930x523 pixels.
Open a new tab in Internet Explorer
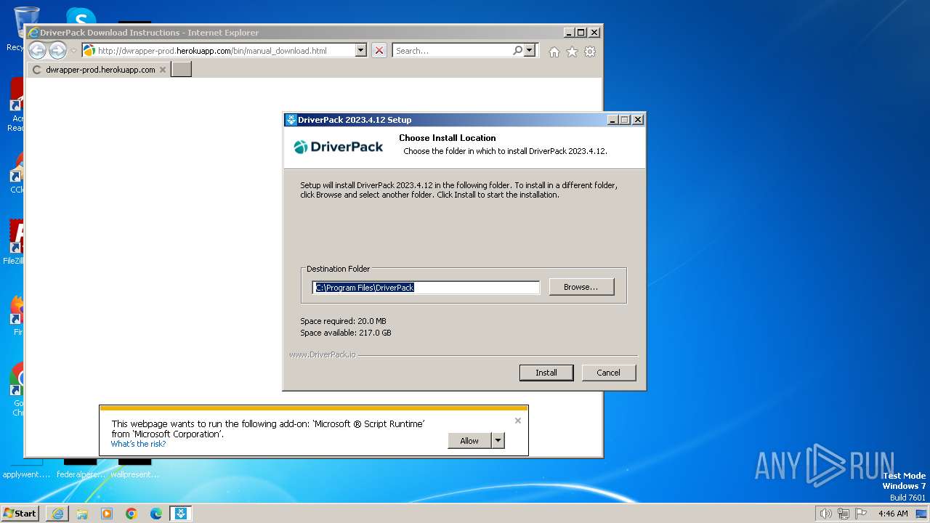(x=181, y=70)
